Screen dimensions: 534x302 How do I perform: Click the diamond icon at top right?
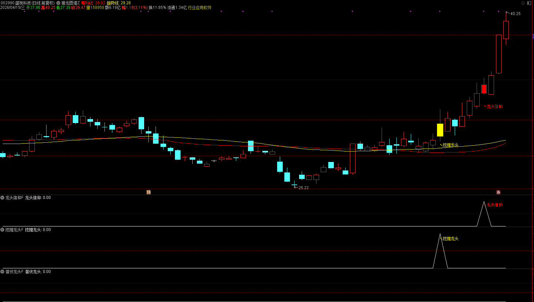(x=523, y=3)
